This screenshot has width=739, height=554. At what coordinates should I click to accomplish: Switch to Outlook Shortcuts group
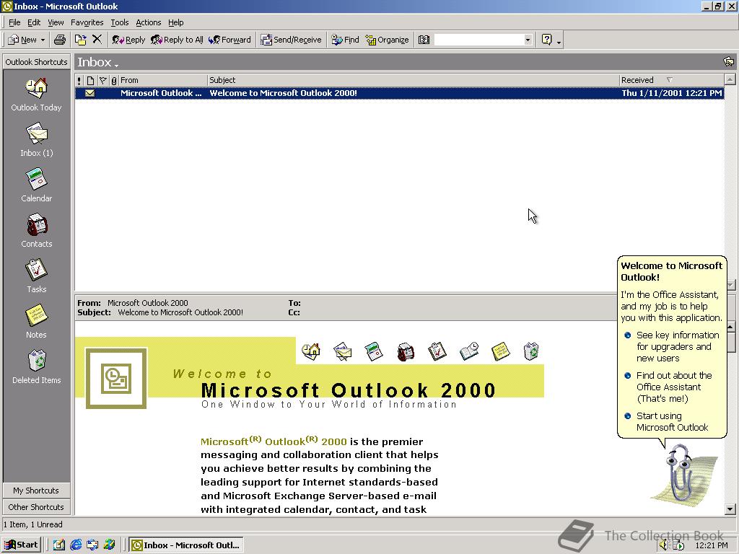tap(36, 62)
